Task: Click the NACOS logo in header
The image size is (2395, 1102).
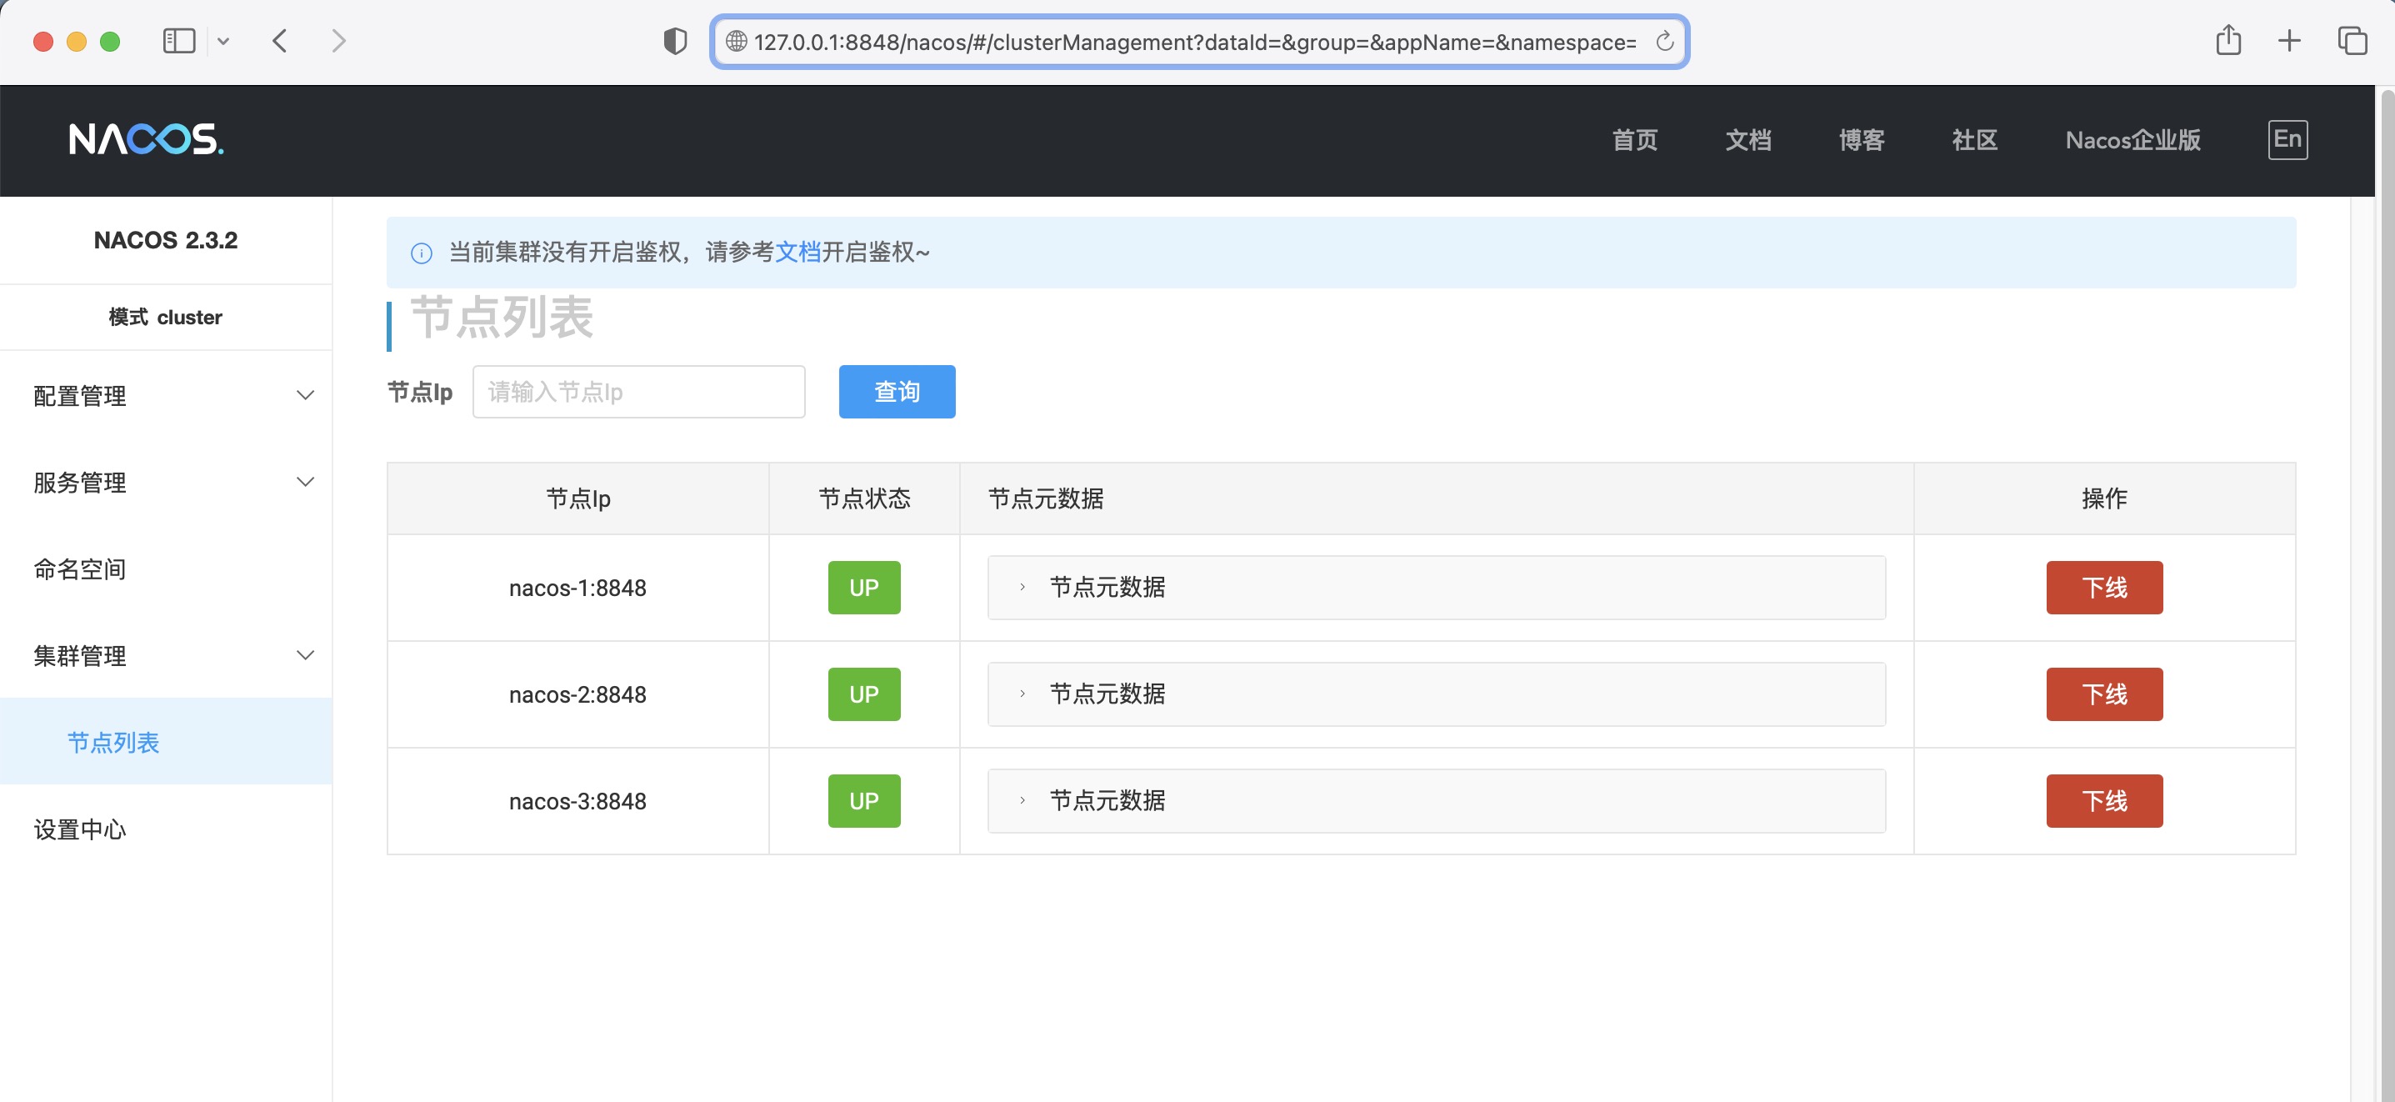Action: pos(146,139)
